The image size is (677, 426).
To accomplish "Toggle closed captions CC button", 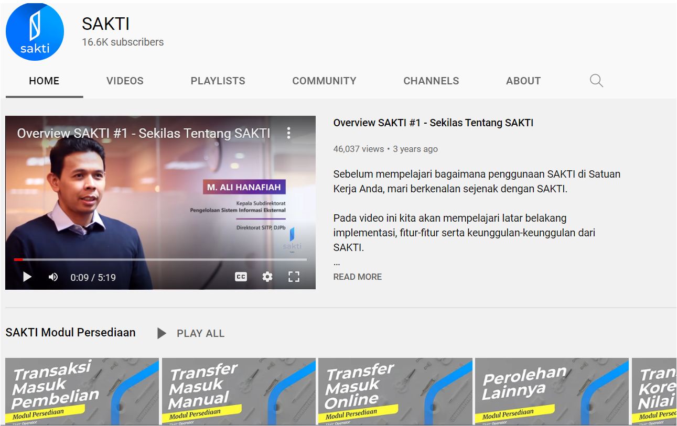I will pos(241,277).
